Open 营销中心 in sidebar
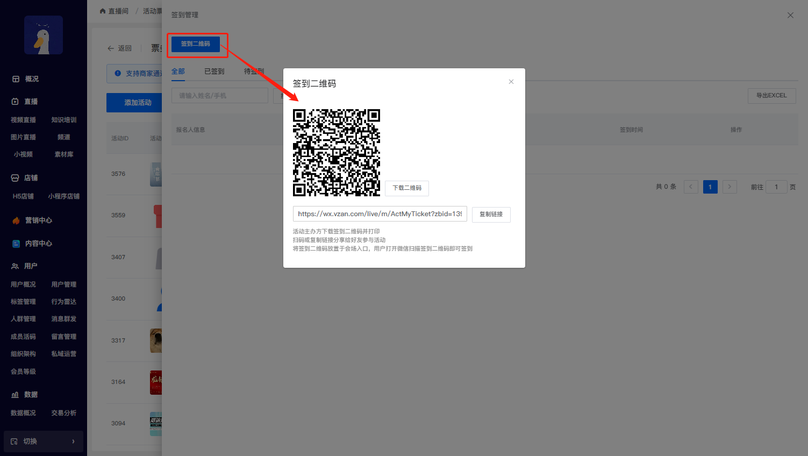 [39, 220]
